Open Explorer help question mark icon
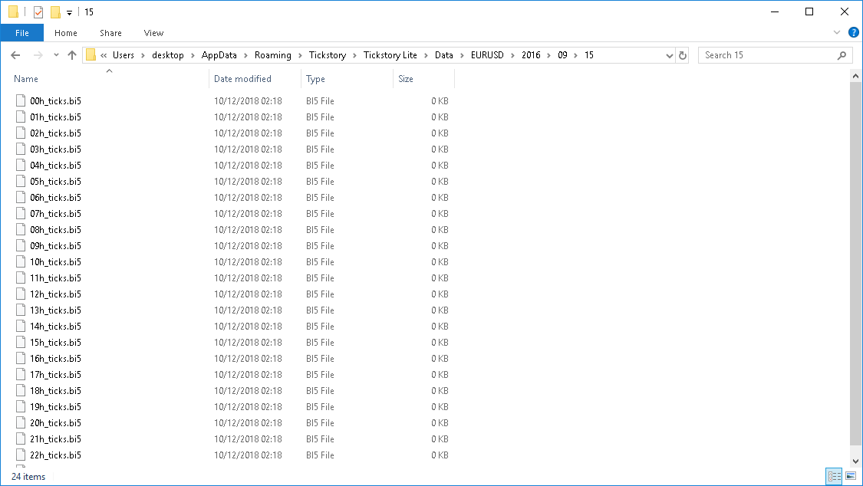The height and width of the screenshot is (486, 863). pyautogui.click(x=854, y=32)
